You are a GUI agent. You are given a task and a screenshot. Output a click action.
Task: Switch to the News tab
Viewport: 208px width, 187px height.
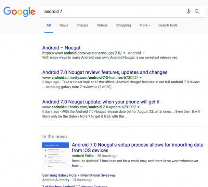coord(64,25)
